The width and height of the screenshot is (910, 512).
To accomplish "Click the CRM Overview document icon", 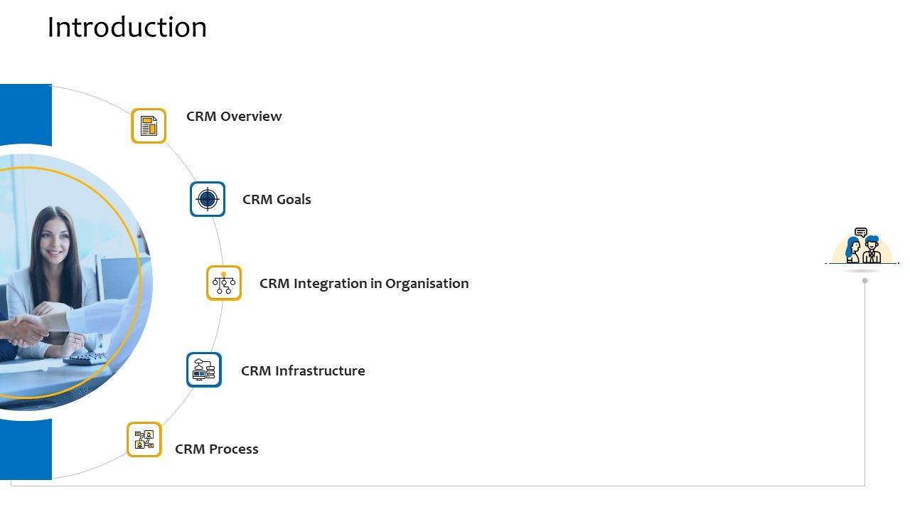I will tap(149, 126).
